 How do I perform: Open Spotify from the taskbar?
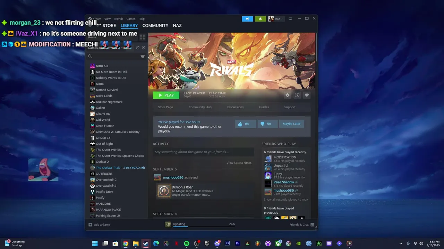click(x=187, y=243)
